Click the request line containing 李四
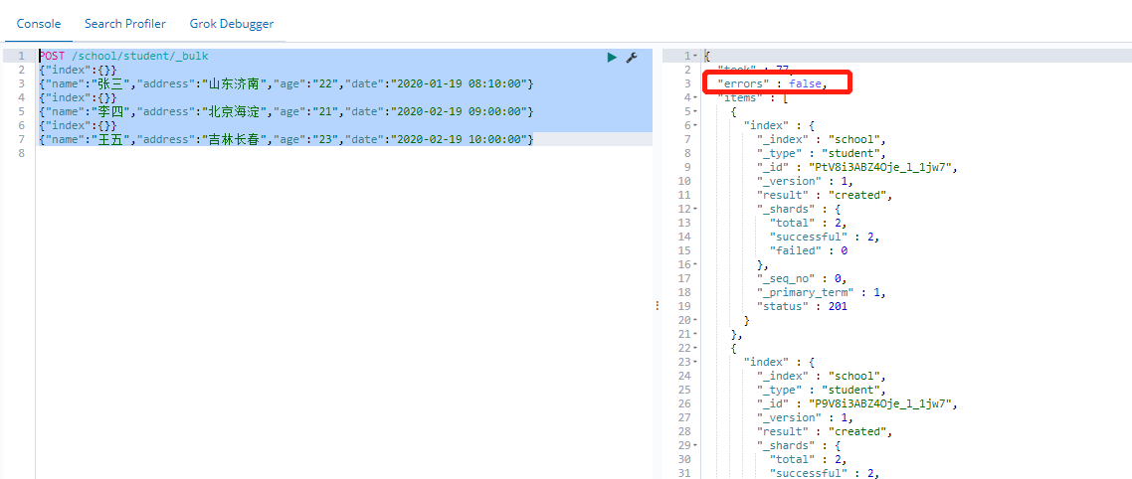Image resolution: width=1132 pixels, height=479 pixels. tap(286, 111)
